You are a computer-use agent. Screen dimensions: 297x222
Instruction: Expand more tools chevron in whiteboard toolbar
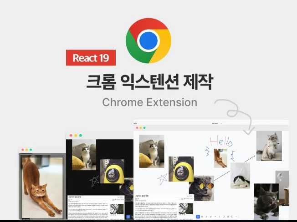pyautogui.click(x=236, y=217)
